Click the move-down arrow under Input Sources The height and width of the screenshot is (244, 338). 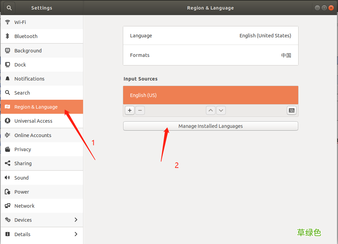point(221,110)
